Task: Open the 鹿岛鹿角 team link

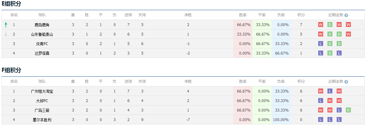Action: 42,25
